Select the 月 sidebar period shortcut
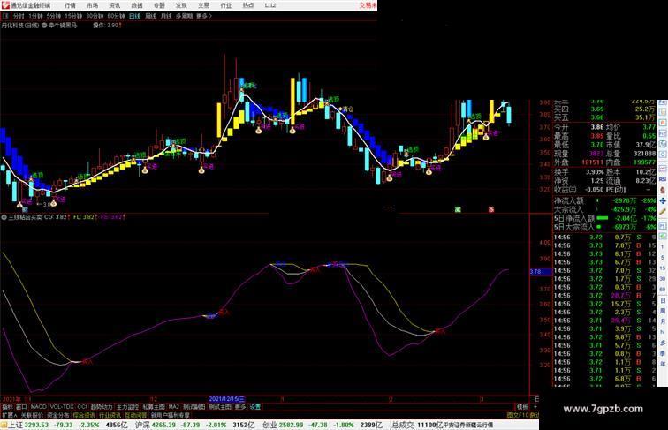 coord(663,321)
